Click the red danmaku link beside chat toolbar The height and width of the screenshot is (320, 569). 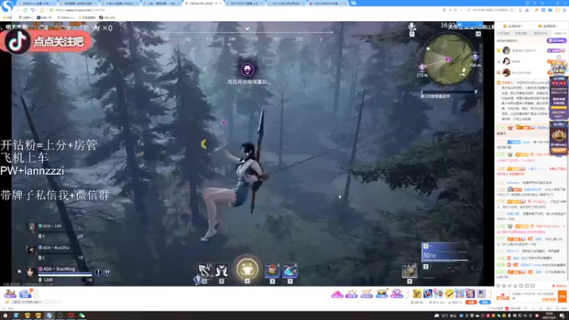coord(559,286)
